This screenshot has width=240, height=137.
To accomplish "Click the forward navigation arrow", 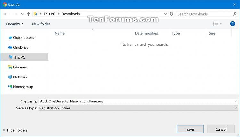I will pos(15,14).
